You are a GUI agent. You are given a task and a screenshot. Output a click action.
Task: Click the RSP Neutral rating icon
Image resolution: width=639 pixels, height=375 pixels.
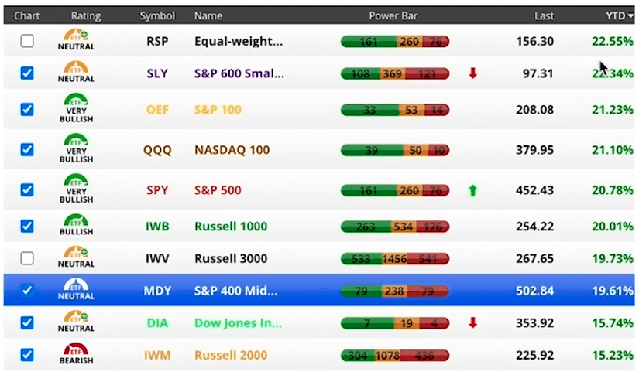click(76, 39)
